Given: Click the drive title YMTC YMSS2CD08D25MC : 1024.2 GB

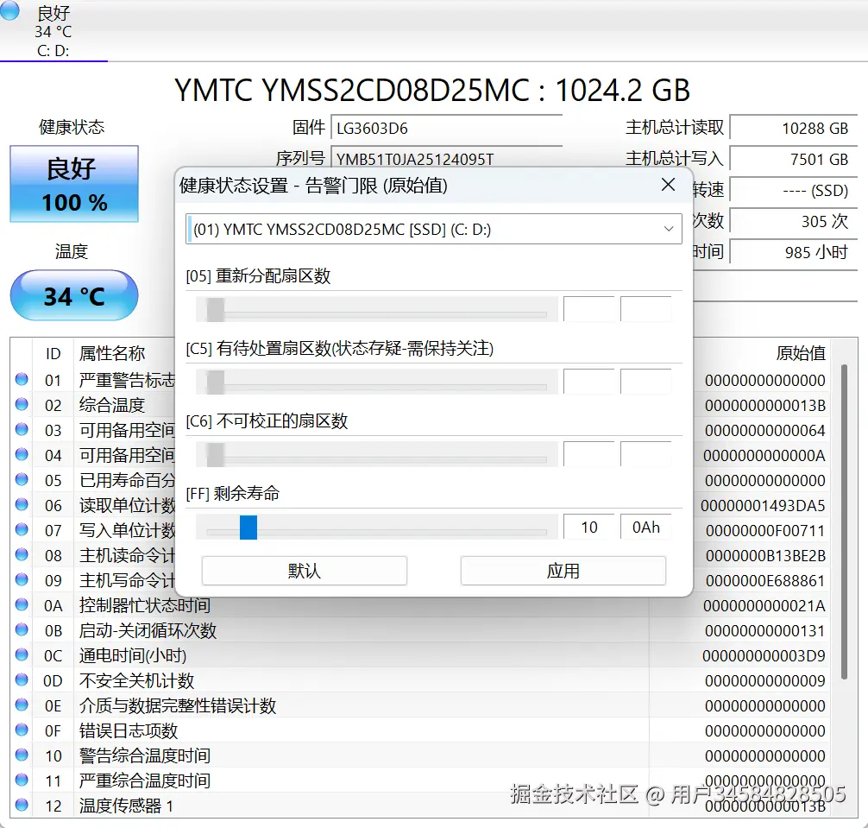Looking at the screenshot, I should 432,90.
